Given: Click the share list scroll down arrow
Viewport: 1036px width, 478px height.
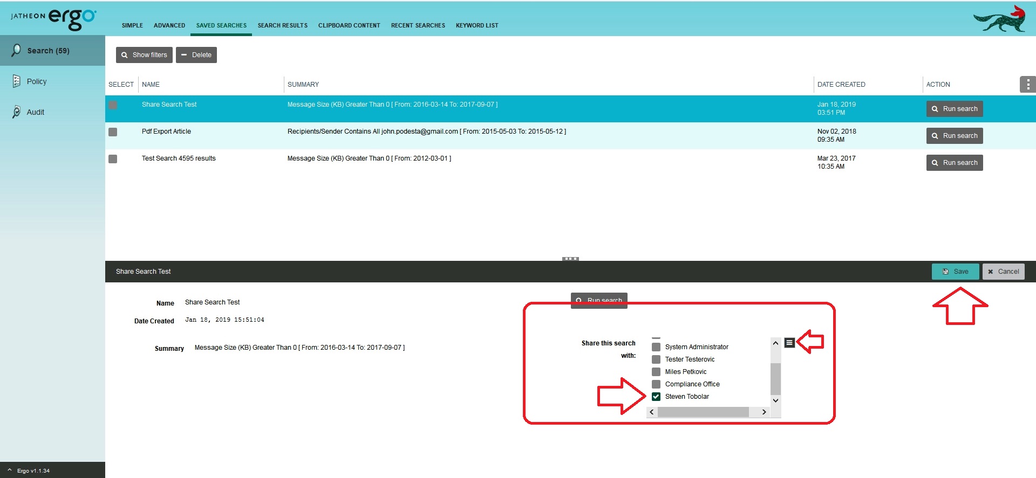Looking at the screenshot, I should pyautogui.click(x=775, y=400).
